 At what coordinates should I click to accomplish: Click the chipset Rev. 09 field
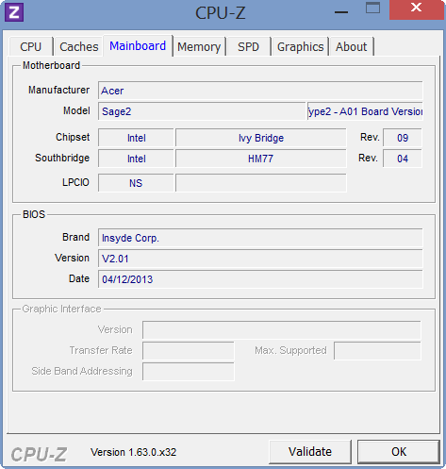403,138
